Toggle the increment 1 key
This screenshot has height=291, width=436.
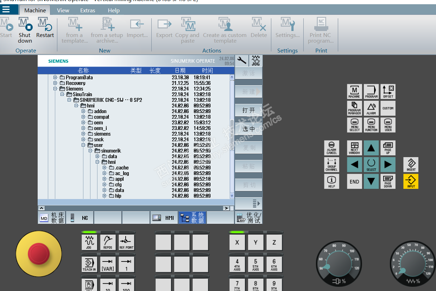pos(126,264)
